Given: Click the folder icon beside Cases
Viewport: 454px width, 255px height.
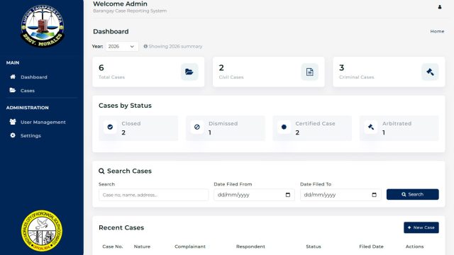Looking at the screenshot, I should point(13,90).
